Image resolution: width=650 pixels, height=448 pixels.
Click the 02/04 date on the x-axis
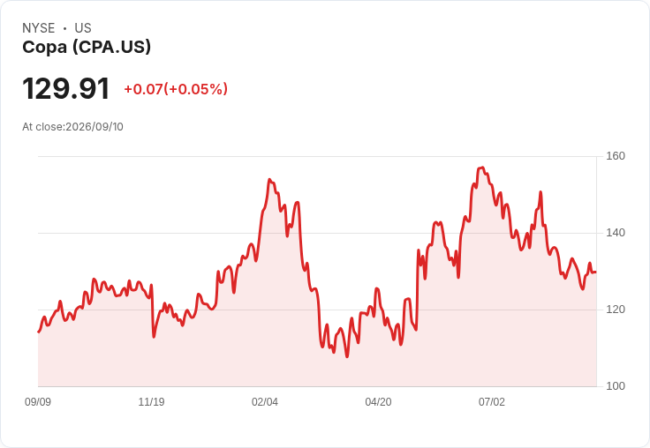(x=264, y=401)
